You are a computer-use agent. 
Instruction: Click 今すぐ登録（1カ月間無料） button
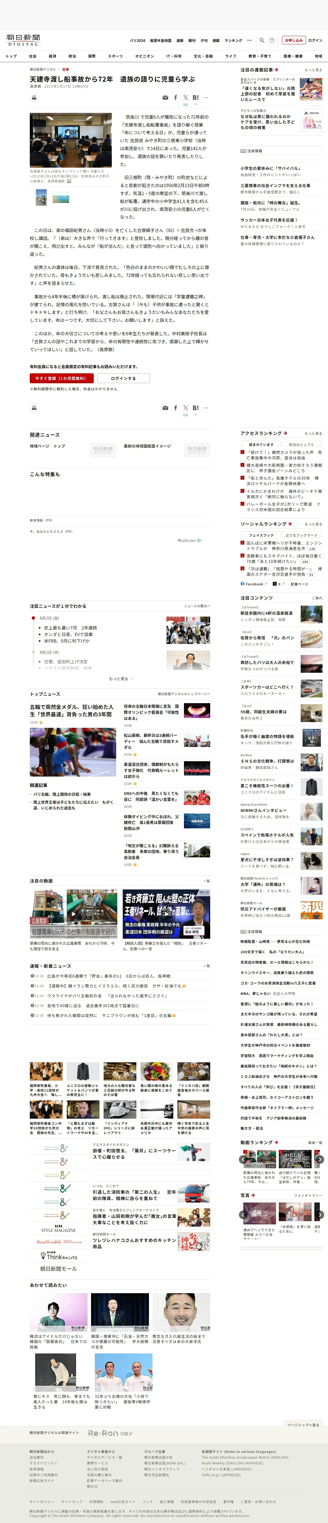(x=61, y=378)
